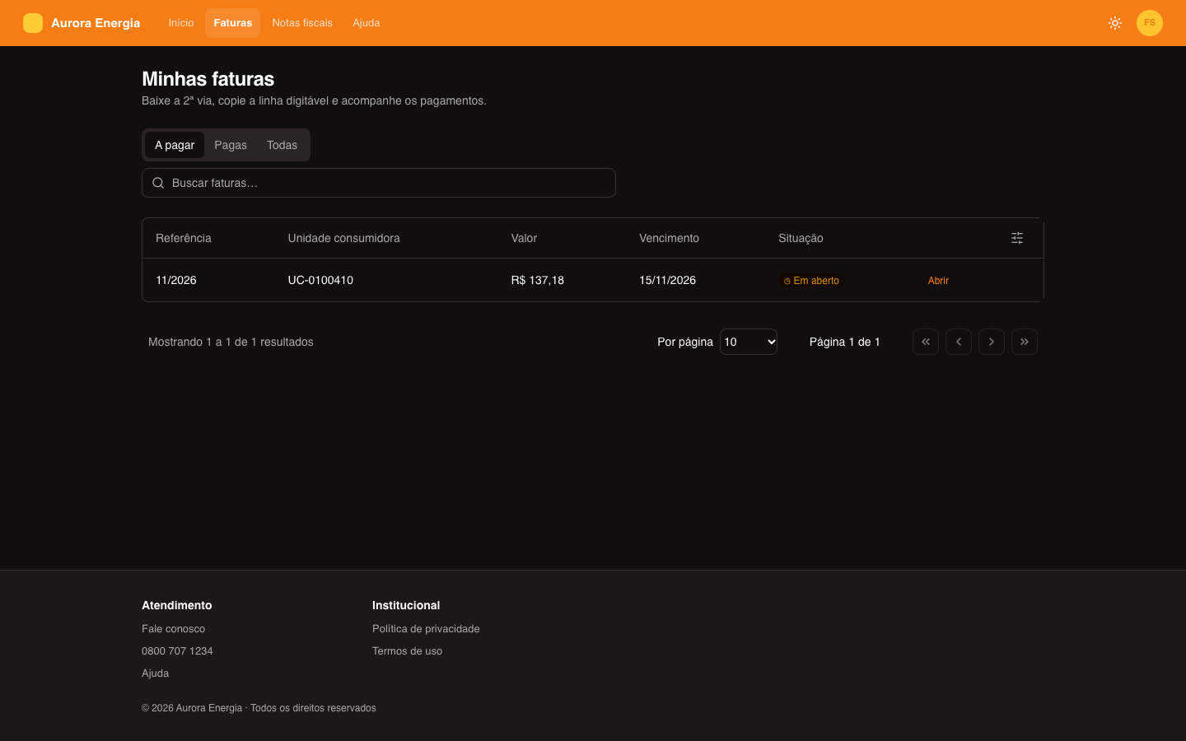The width and height of the screenshot is (1186, 741).
Task: Click the Mostrando 1 a 1 results text
Action: pos(231,342)
